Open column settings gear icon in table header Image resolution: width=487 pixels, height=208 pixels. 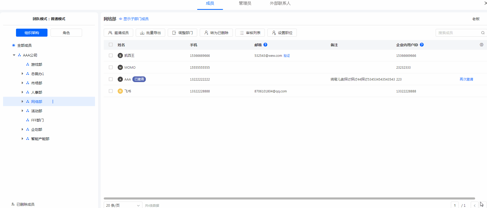(481, 45)
